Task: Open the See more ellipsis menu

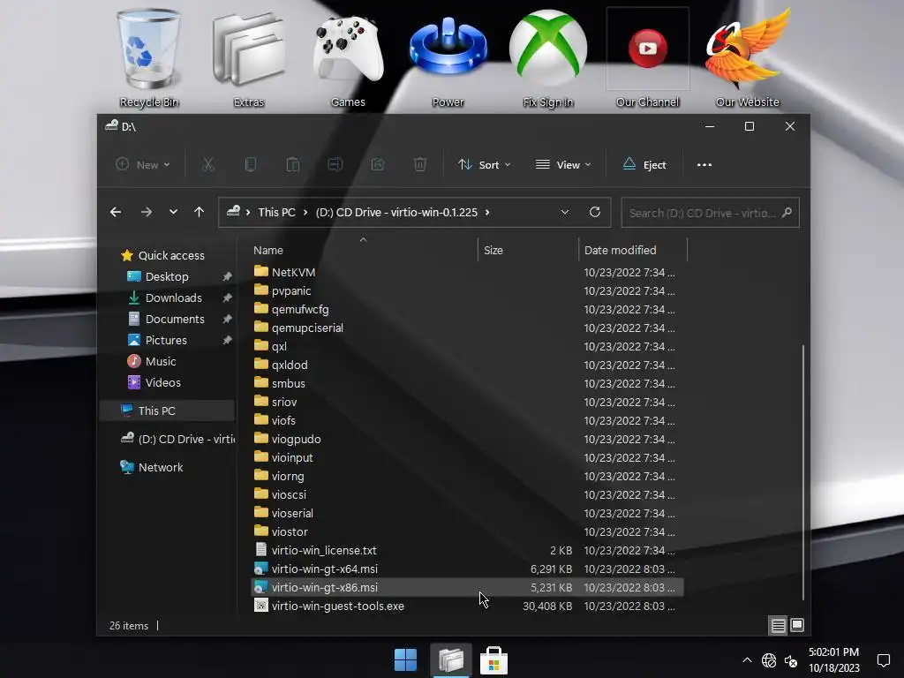Action: [x=704, y=165]
